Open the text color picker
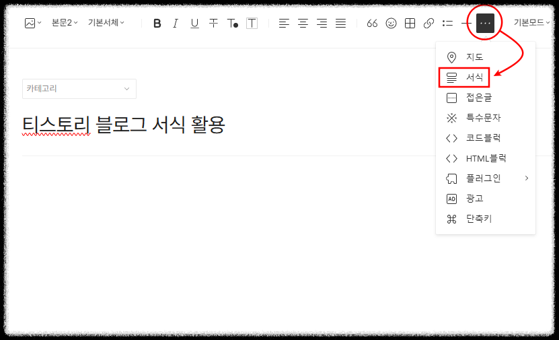The height and width of the screenshot is (340, 559). (233, 23)
